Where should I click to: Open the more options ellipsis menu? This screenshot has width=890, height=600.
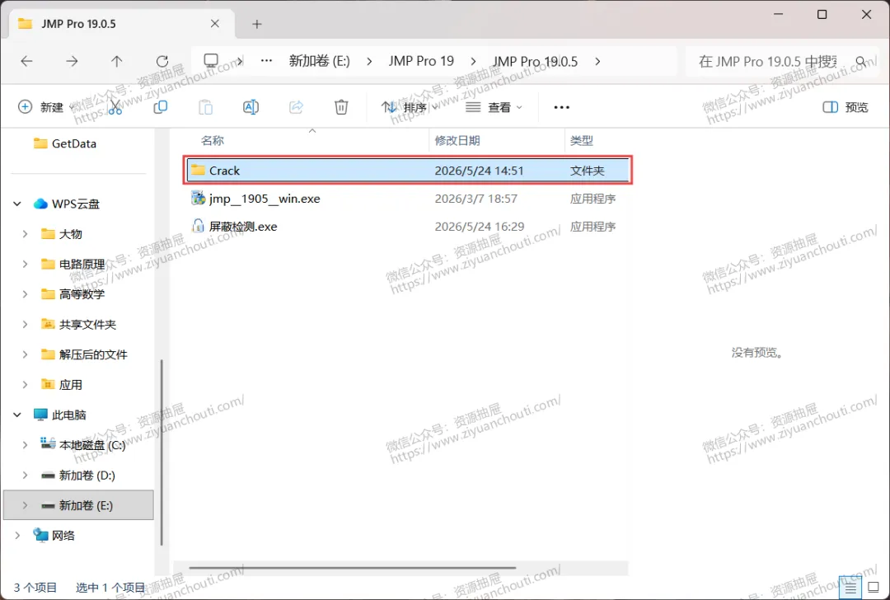(x=561, y=107)
